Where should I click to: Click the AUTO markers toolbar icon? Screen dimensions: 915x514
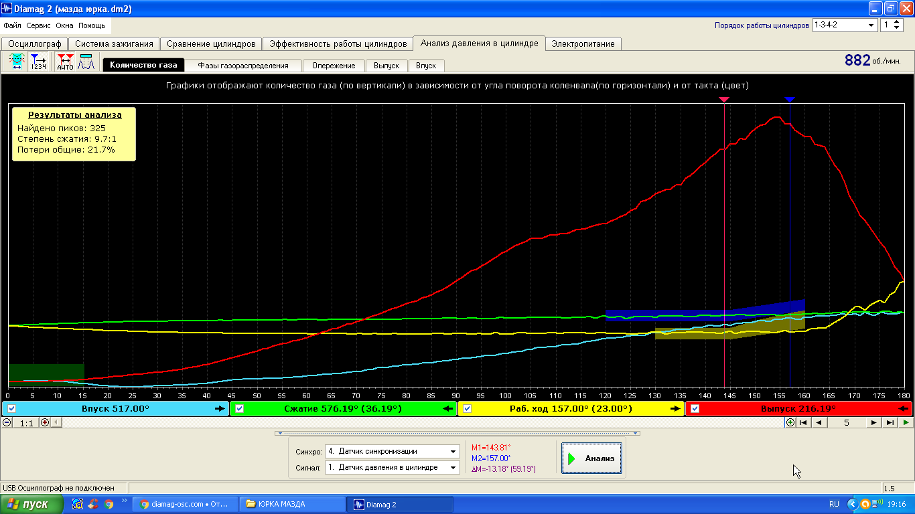[66, 62]
